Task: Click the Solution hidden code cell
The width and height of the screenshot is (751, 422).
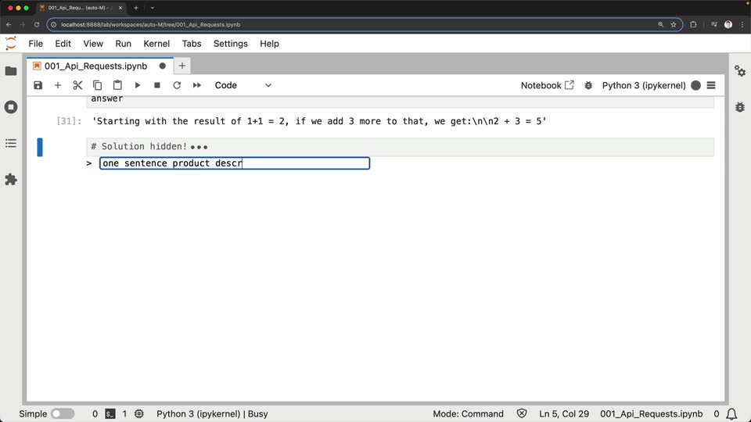Action: (x=400, y=147)
